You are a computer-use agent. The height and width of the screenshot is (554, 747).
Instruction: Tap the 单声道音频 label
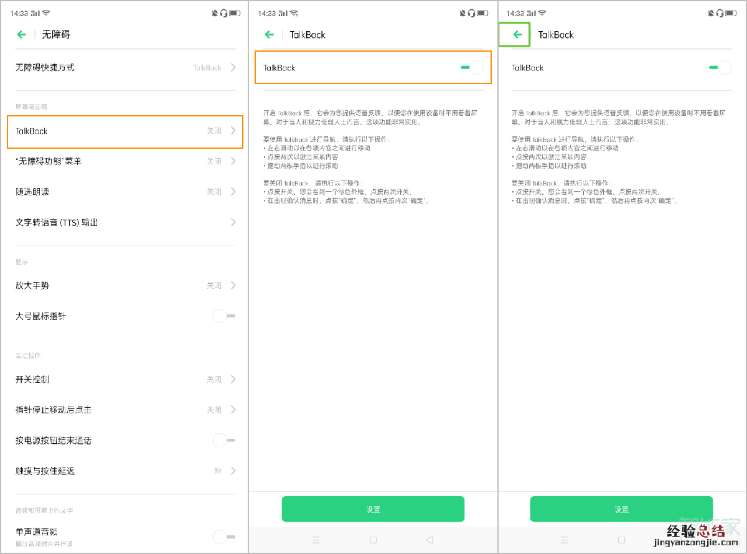click(37, 531)
